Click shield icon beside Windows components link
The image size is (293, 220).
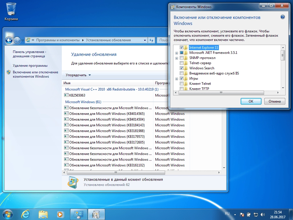[x=9, y=72]
